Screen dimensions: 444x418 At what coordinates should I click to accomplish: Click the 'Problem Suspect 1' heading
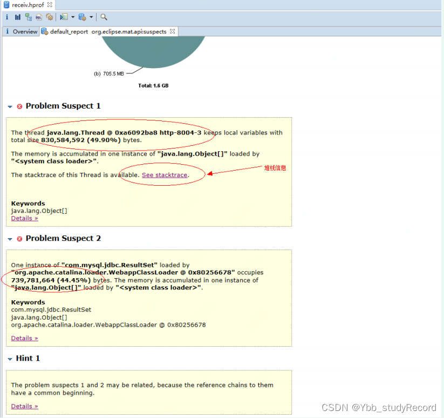63,106
